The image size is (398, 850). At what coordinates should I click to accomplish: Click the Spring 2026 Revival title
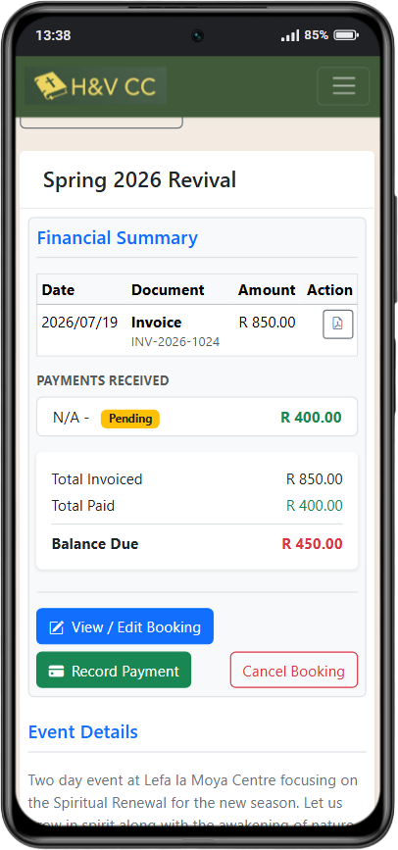click(140, 180)
